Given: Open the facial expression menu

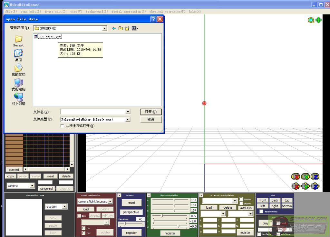Looking at the screenshot, I should tap(128, 12).
